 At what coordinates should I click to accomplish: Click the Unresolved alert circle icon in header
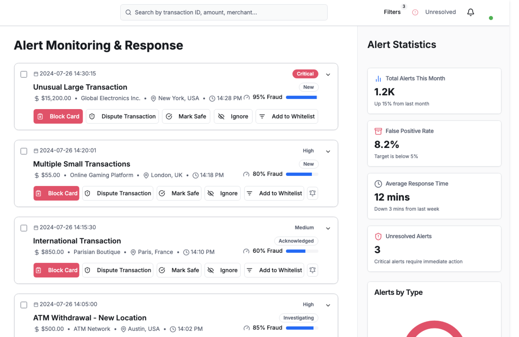click(x=415, y=12)
